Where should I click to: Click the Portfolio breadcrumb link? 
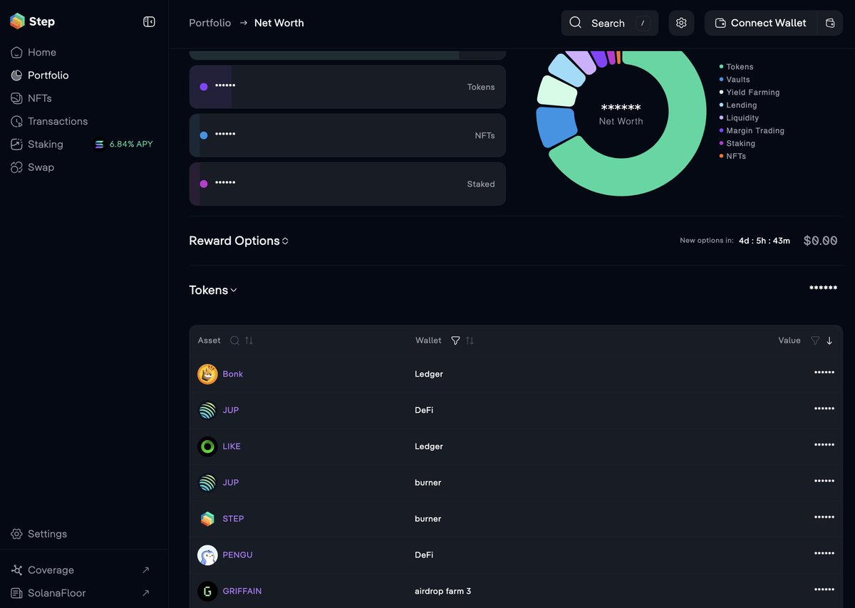210,23
